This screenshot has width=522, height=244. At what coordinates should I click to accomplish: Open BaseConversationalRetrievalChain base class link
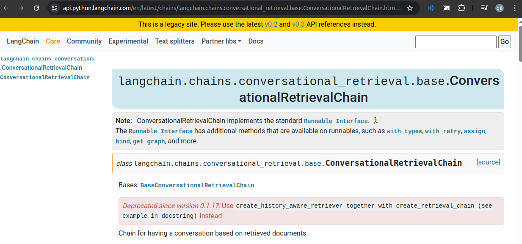[197, 185]
